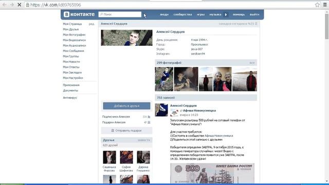Click выйти to log out
Screen dimensions: 329x185
click(254, 14)
